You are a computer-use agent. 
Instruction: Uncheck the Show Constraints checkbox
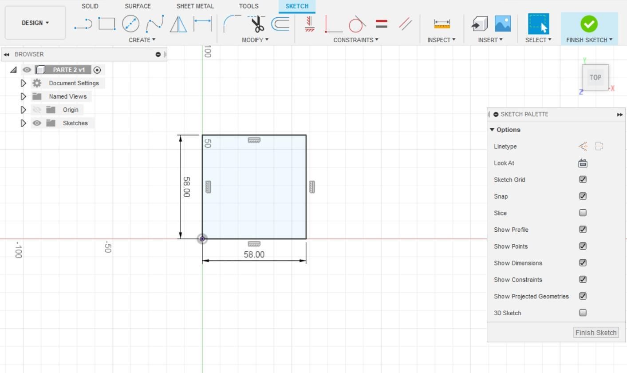coord(583,279)
